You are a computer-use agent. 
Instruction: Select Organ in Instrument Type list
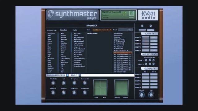[49, 55]
